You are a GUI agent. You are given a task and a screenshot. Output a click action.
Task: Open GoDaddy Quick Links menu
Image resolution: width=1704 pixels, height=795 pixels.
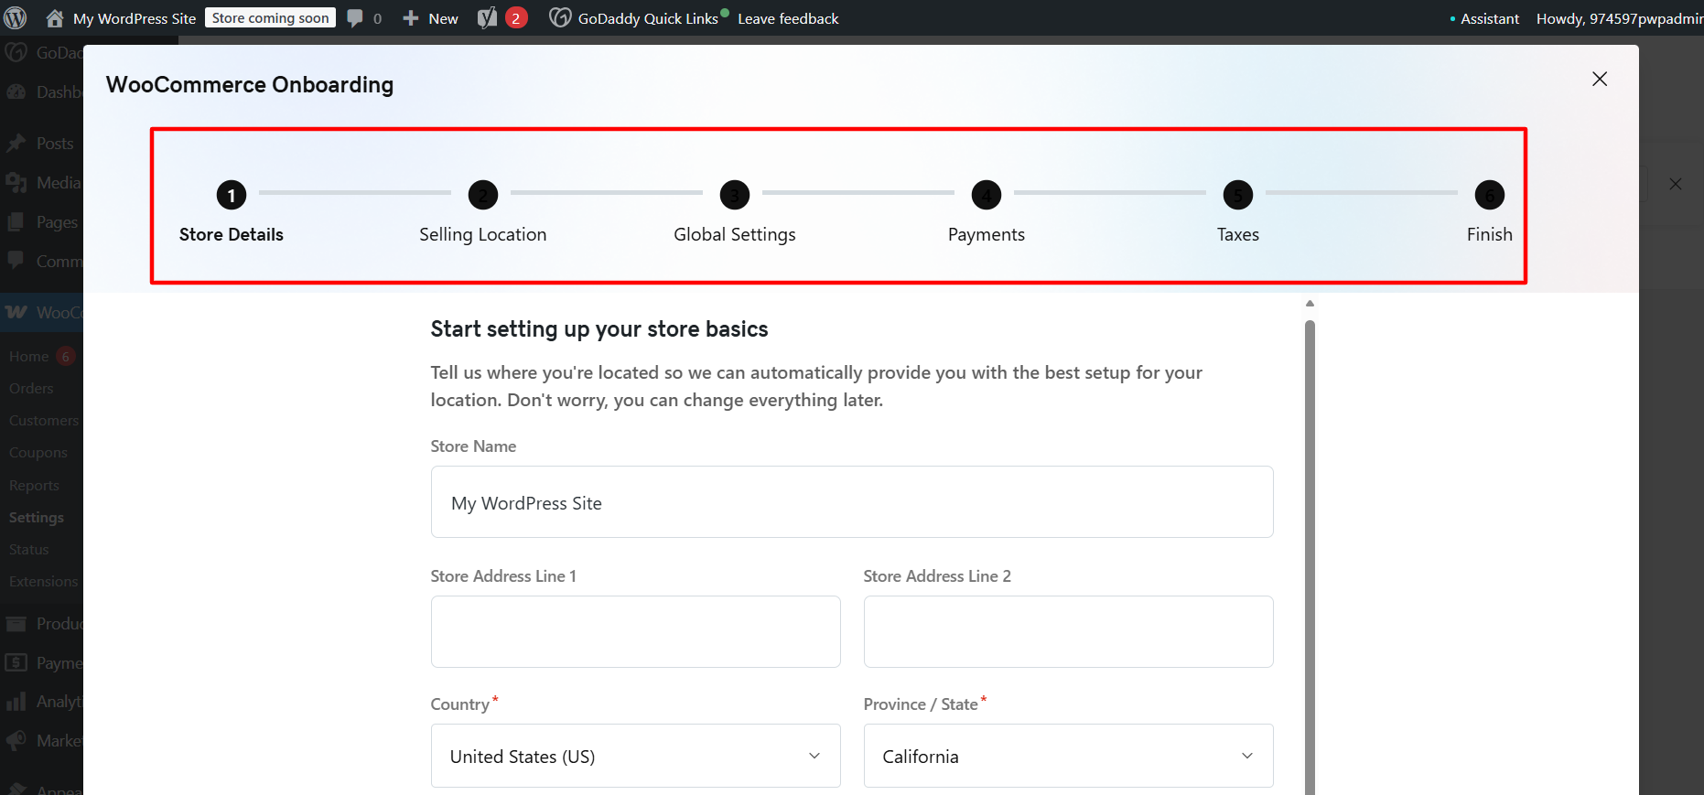pos(648,18)
